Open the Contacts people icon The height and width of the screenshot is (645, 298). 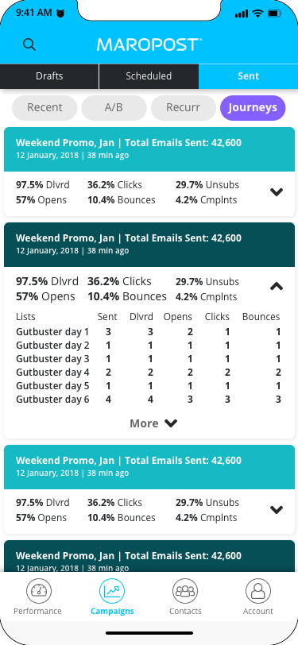coord(185,591)
